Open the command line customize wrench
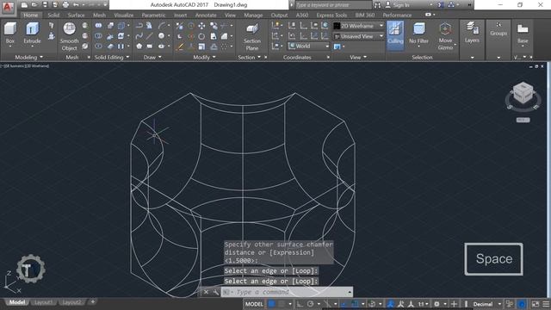Image resolution: width=551 pixels, height=310 pixels. [x=215, y=292]
